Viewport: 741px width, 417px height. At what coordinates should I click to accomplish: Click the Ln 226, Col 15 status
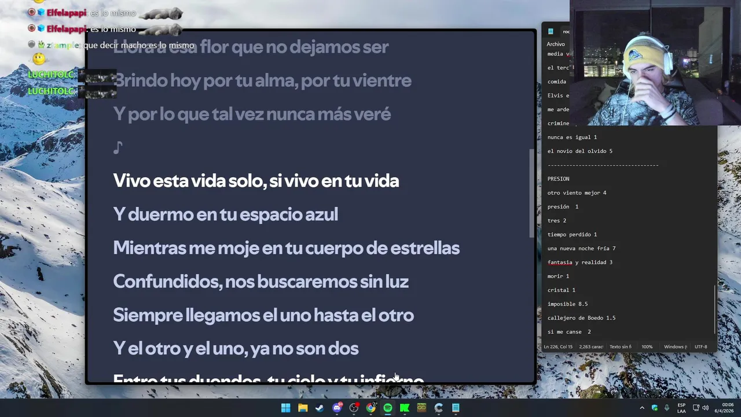[x=557, y=347]
